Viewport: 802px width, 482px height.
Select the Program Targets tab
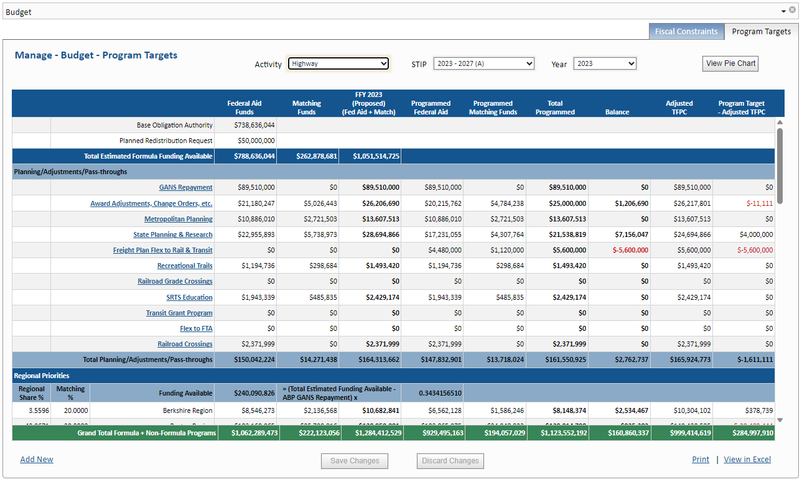(762, 31)
